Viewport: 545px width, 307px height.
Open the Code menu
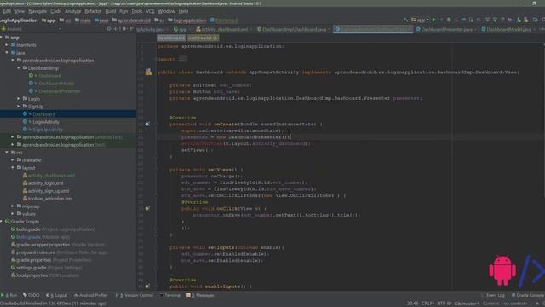tap(55, 11)
